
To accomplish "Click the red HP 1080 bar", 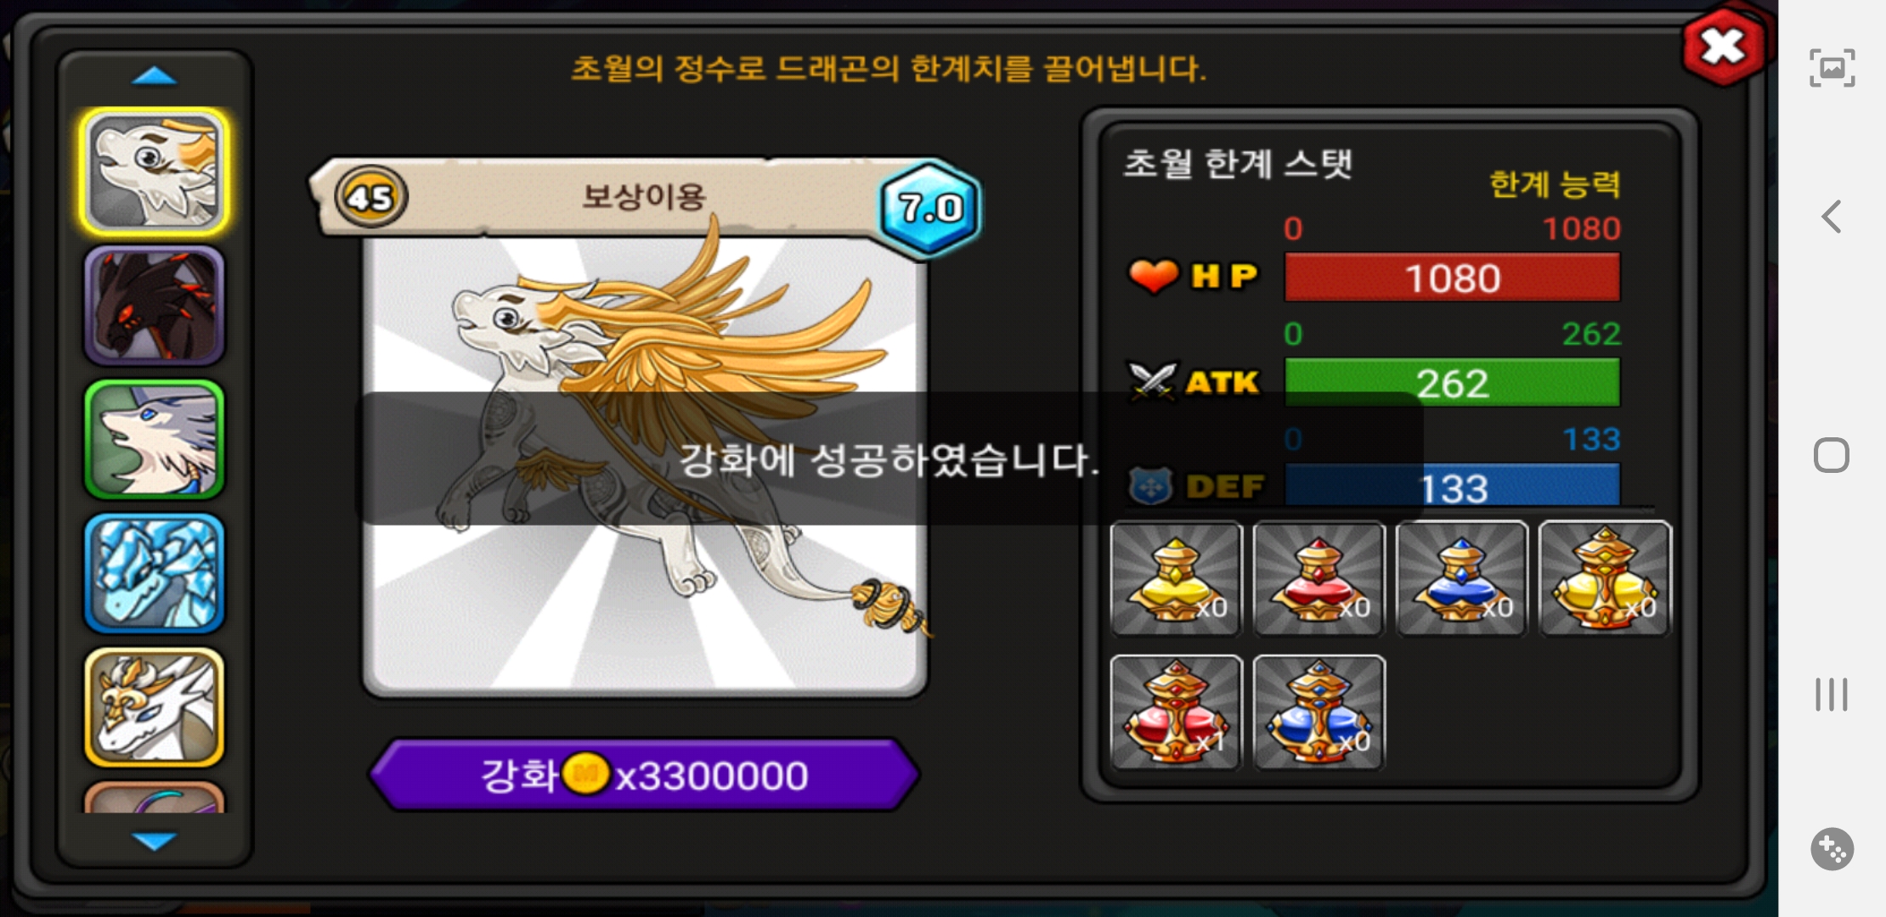I will point(1452,278).
